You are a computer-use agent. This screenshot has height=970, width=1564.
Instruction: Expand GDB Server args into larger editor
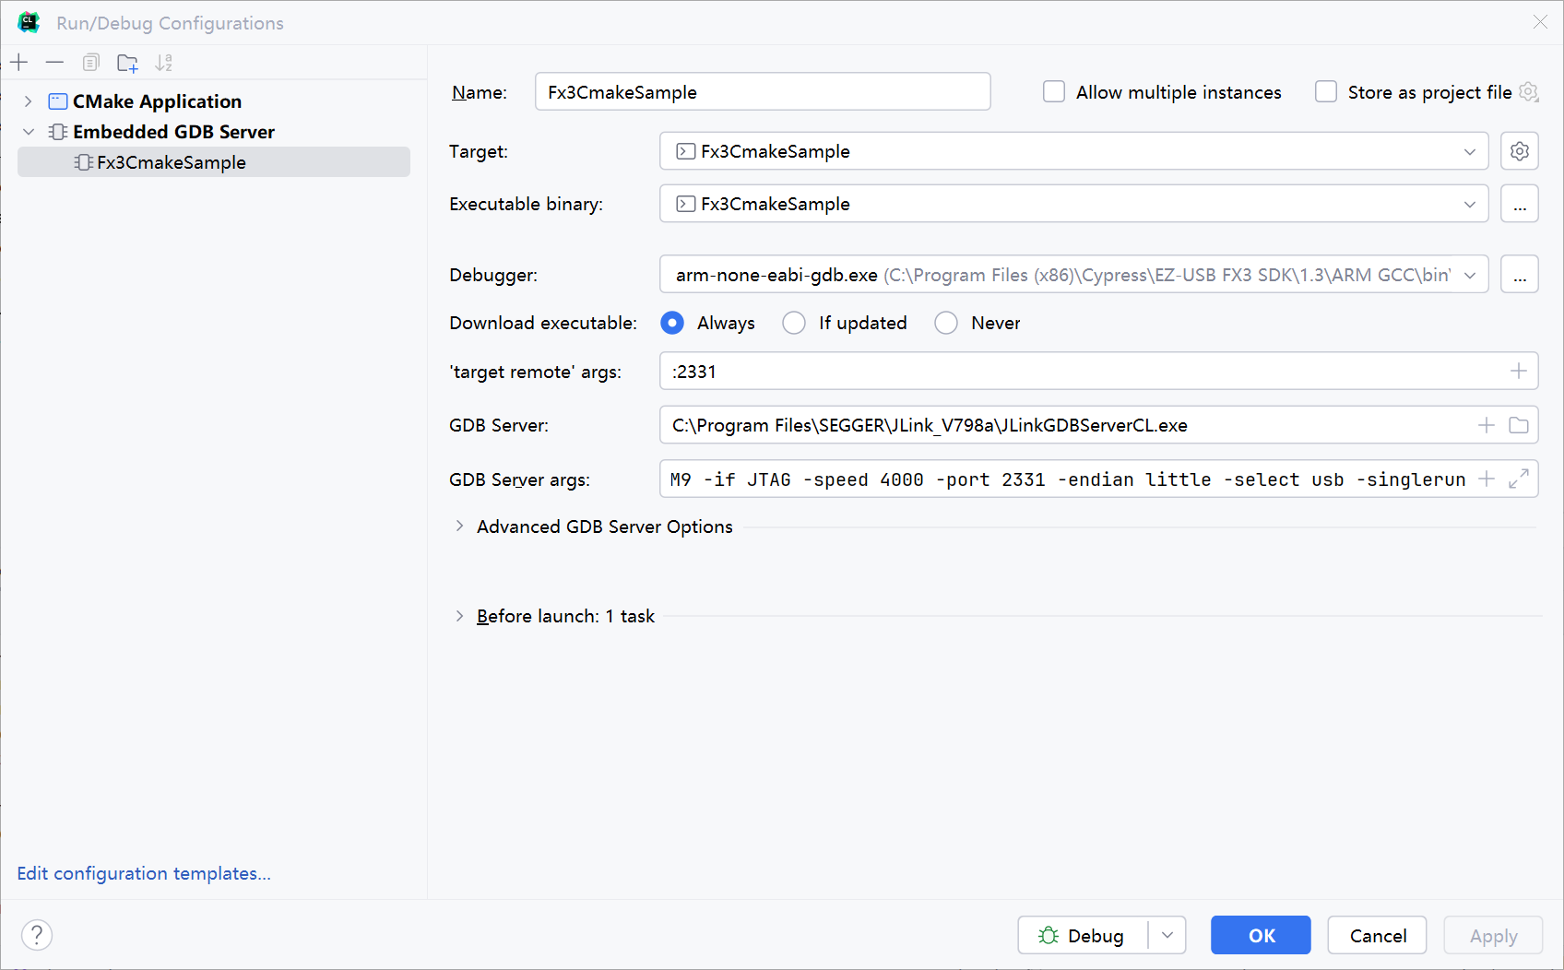point(1518,479)
